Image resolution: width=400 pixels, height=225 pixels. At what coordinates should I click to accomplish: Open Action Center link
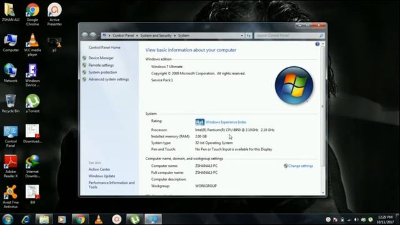pyautogui.click(x=99, y=169)
